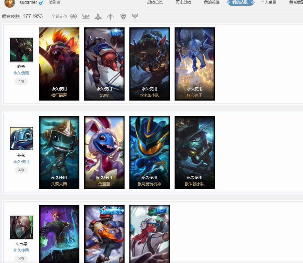Click the 限定 badge on SSW Twitch skin
303x263 pixels.
(x=116, y=33)
